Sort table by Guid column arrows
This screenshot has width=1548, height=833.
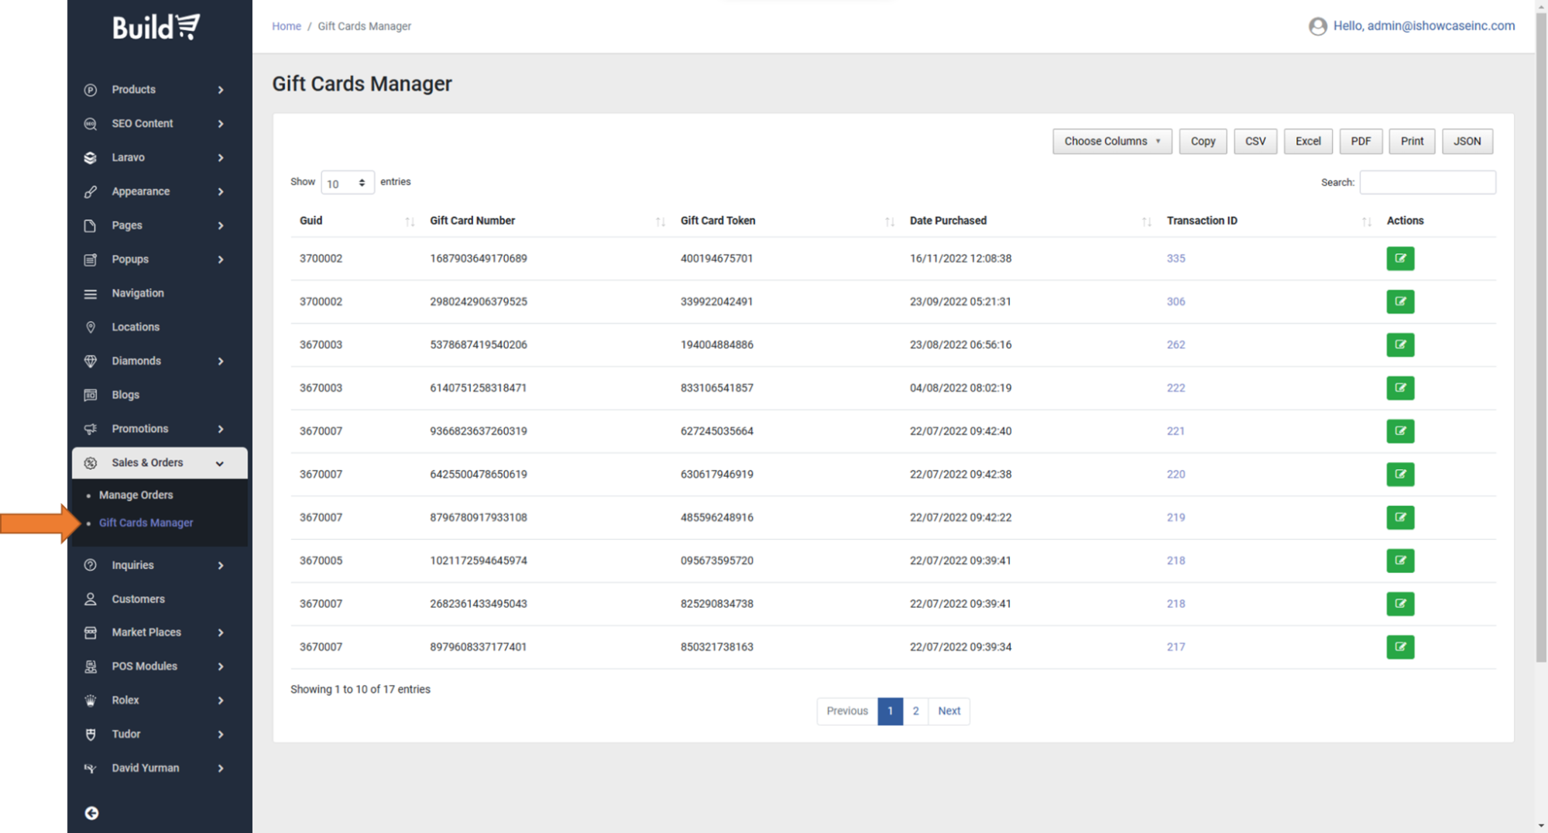coord(410,221)
